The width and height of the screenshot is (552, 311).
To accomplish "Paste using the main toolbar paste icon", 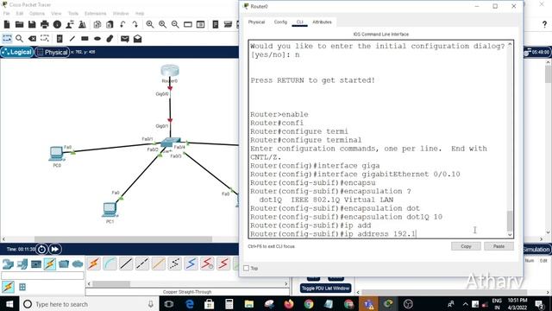I will click(x=110, y=24).
